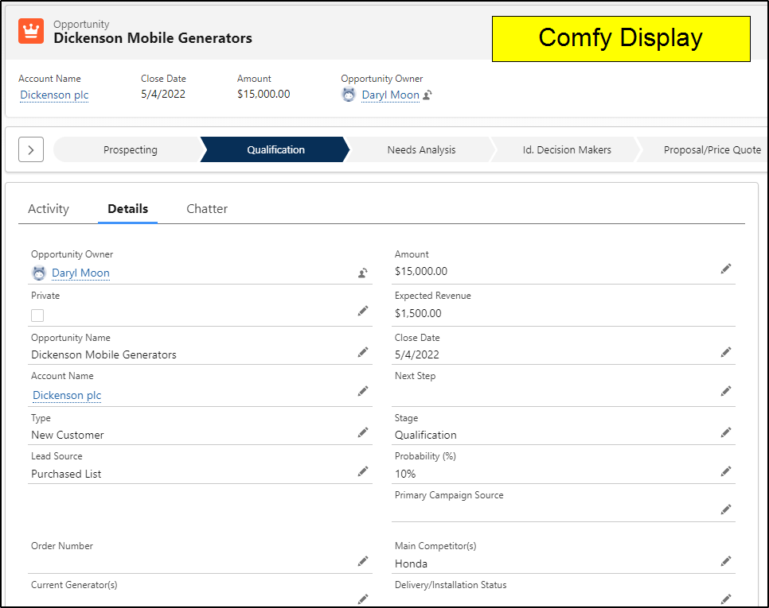
Task: Click change owner icon in Details section
Action: click(363, 273)
